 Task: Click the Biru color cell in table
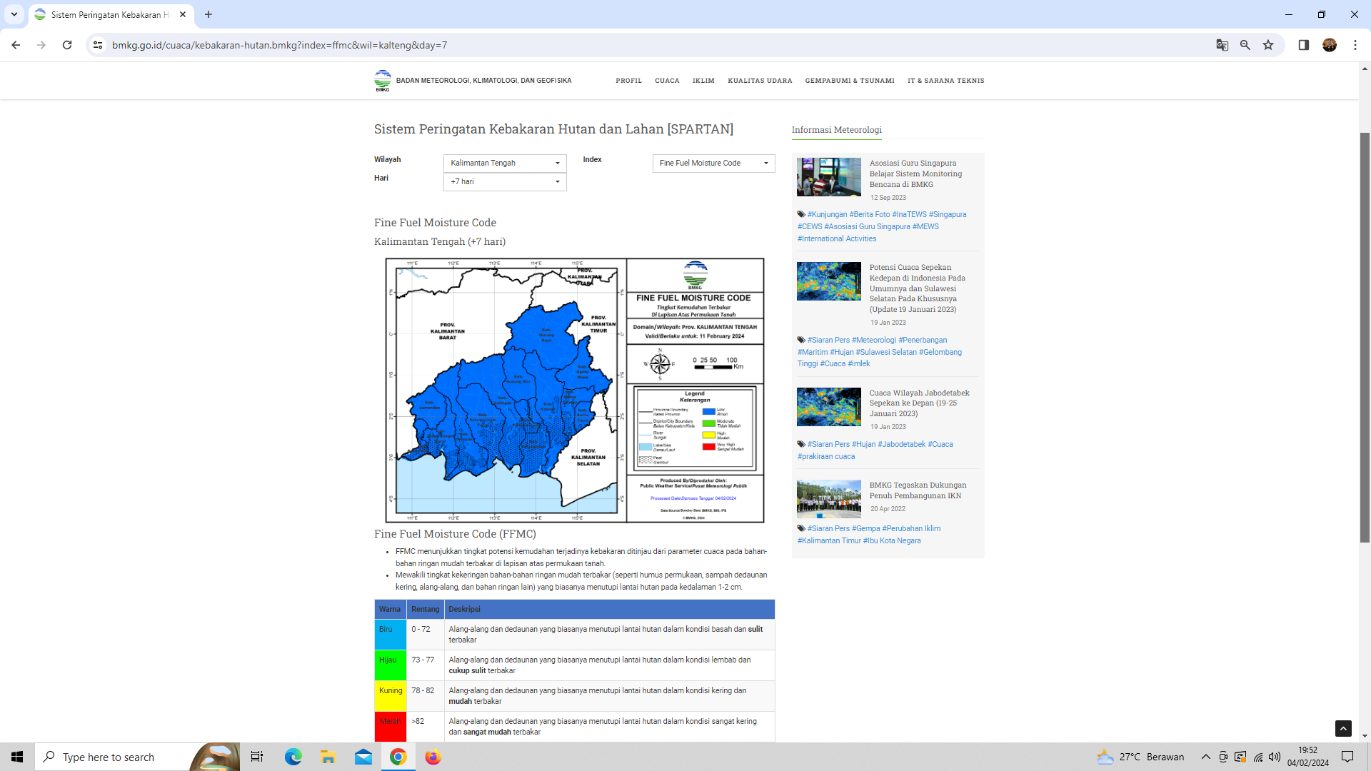pos(390,635)
